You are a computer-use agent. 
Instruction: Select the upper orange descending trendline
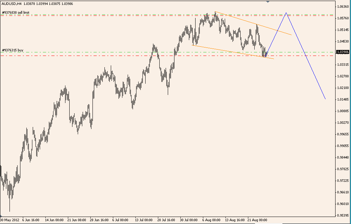(253, 23)
